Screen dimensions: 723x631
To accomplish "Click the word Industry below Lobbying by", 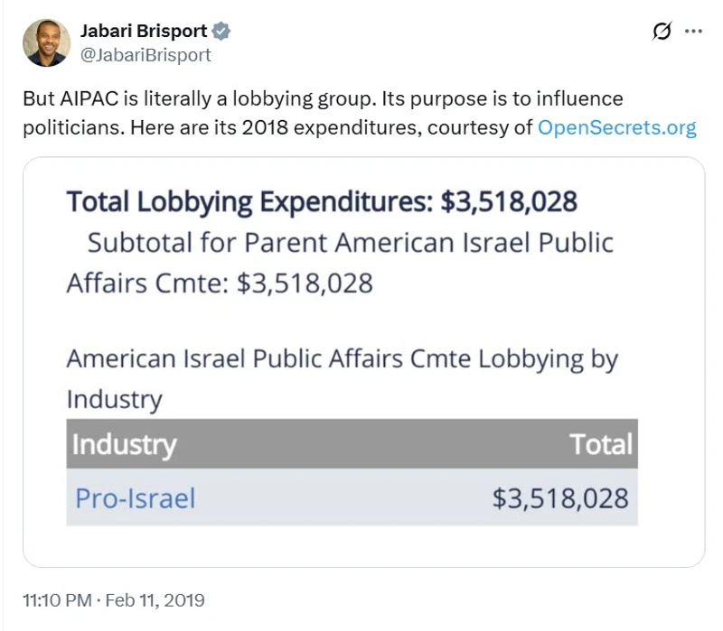I will click(x=114, y=398).
